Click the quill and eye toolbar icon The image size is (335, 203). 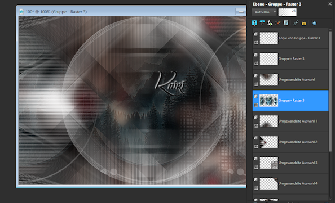(270, 23)
